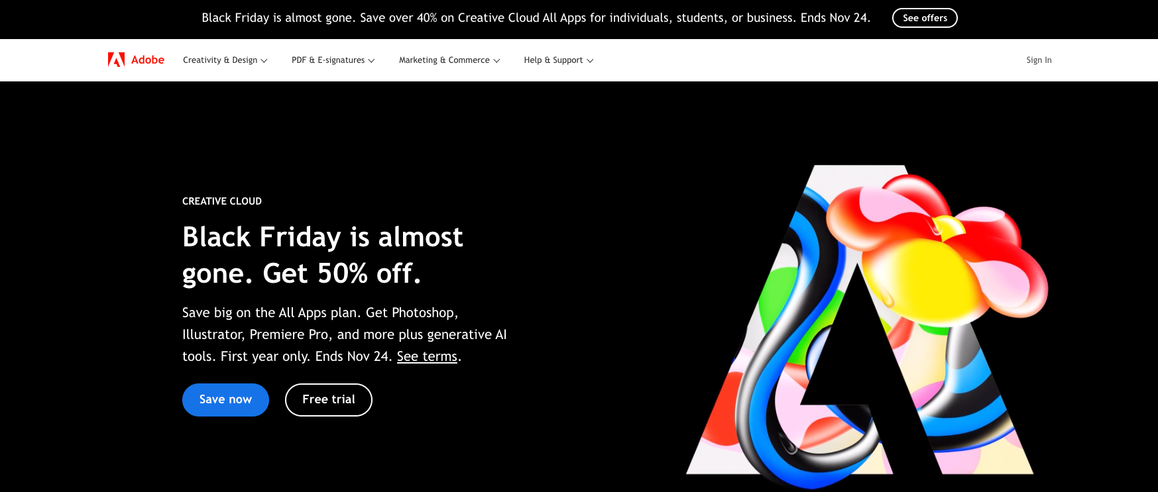Open the Marketing & Commerce menu

point(449,60)
